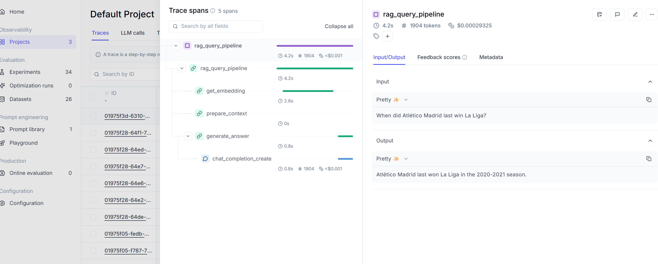Screen dimensions: 658x264
Task: Open trace link 01975f28-64e7
Action: [x=127, y=167]
